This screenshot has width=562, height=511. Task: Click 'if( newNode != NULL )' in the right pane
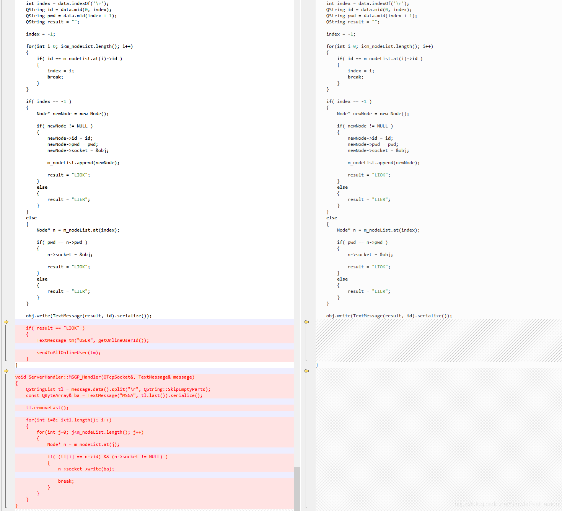[365, 126]
